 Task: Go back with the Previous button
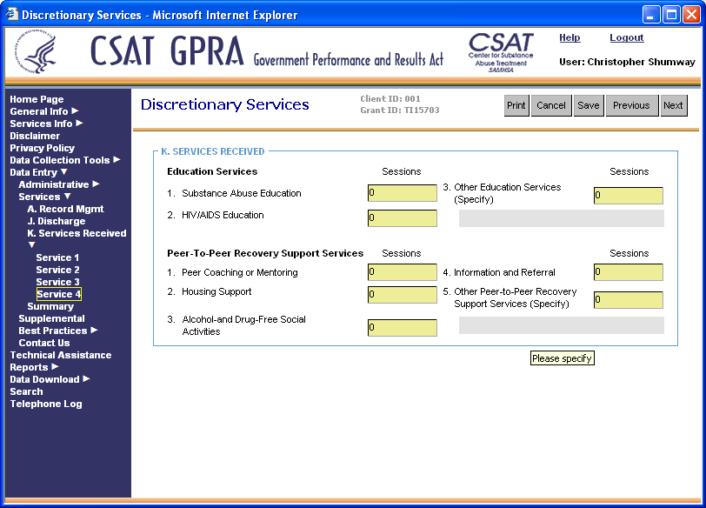coord(631,105)
